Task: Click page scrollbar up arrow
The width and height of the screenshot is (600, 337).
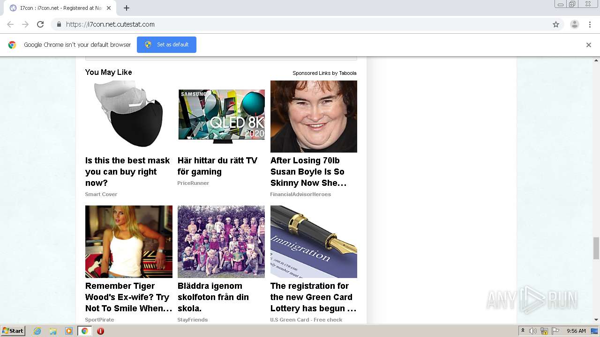Action: click(x=596, y=60)
